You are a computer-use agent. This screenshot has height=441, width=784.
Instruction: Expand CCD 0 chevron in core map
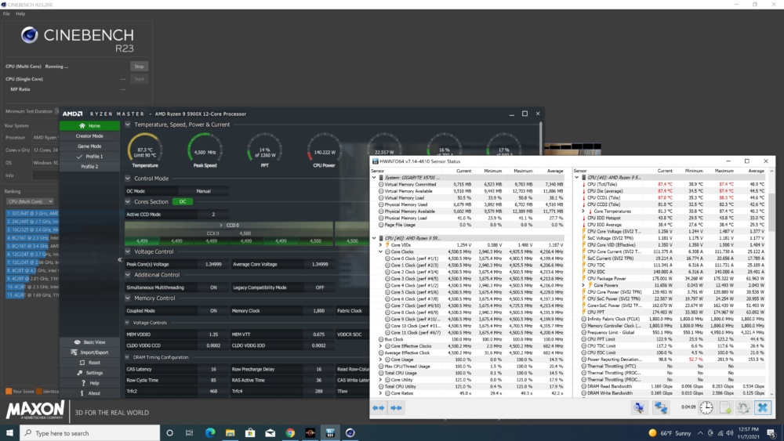(x=220, y=226)
